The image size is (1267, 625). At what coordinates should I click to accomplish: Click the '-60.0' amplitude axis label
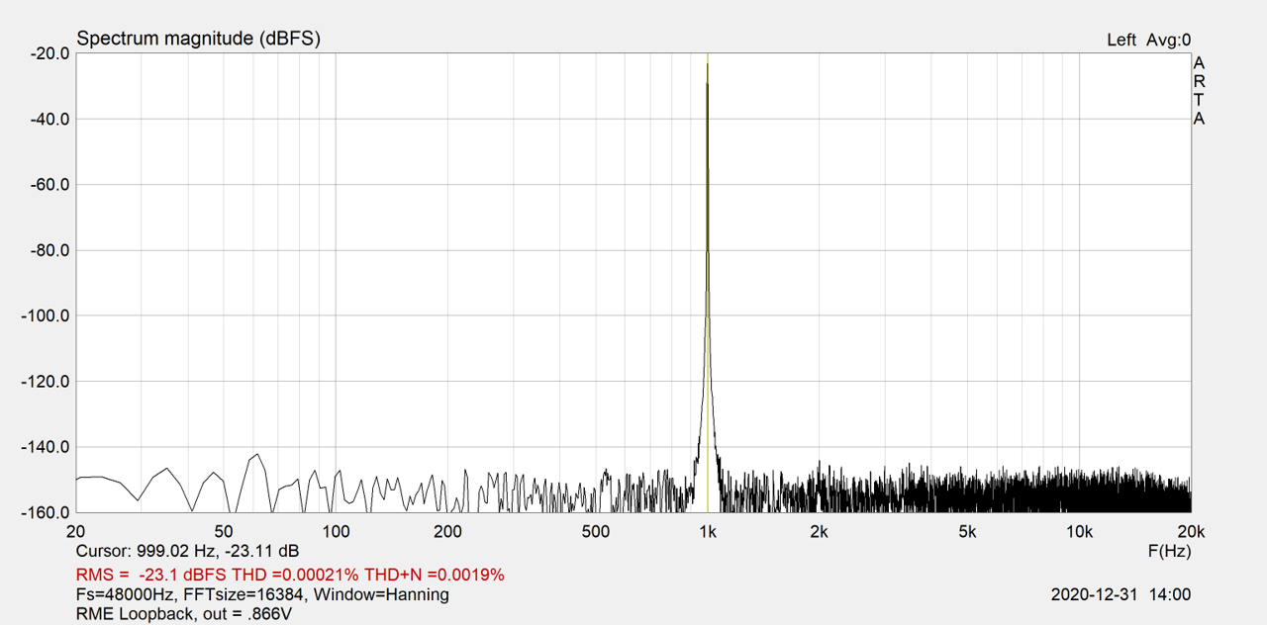click(48, 184)
